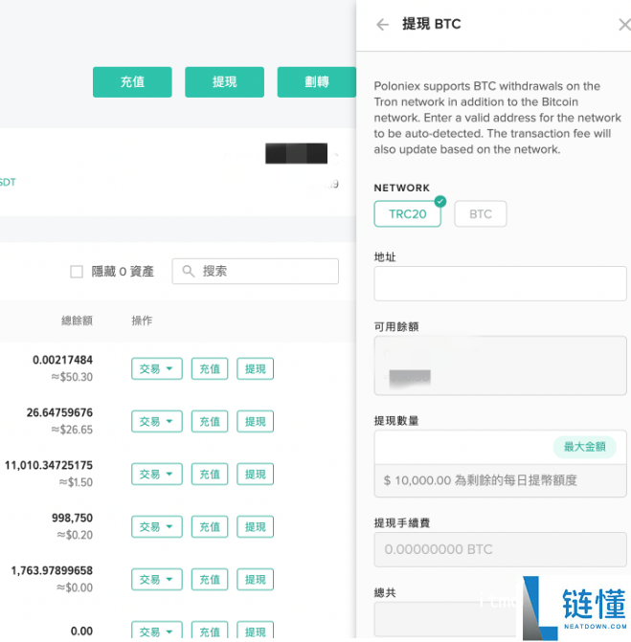Click the 提現手續費 fee label
This screenshot has height=642, width=631.
click(402, 522)
